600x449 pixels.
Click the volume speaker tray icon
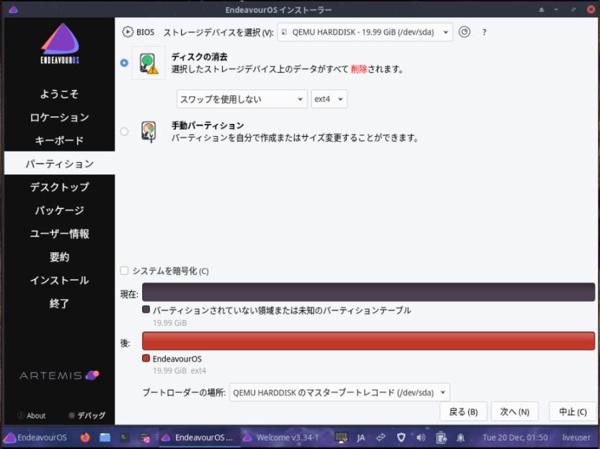(x=420, y=437)
